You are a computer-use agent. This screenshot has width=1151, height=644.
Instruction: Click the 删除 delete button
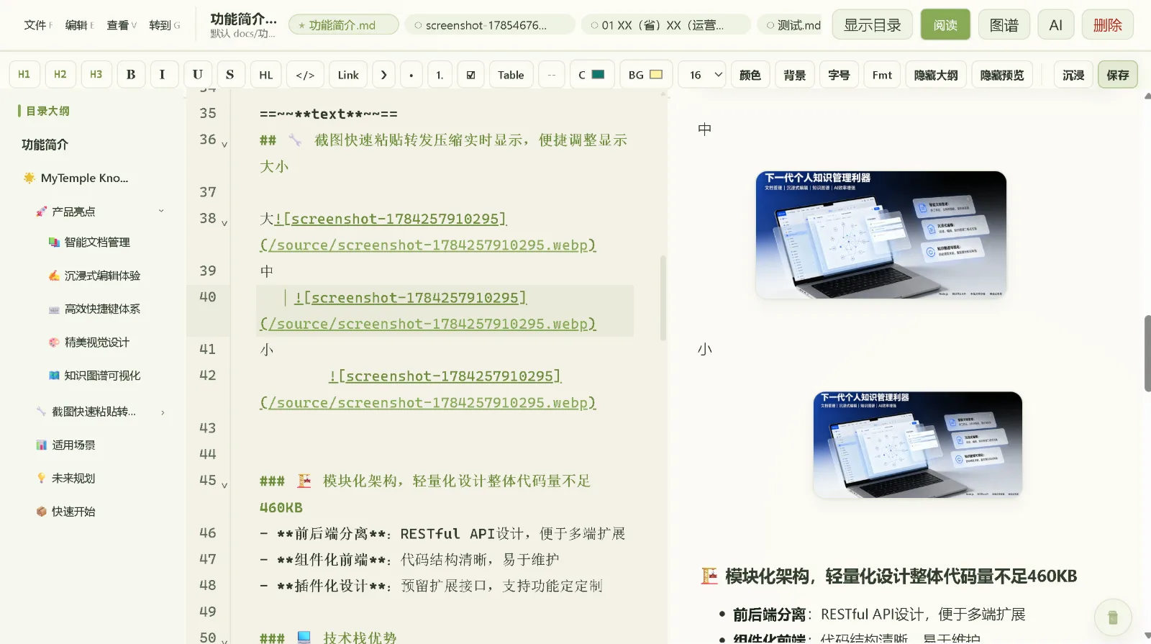tap(1108, 25)
